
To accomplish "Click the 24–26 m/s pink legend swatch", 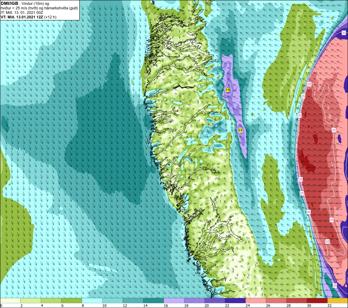I will pyautogui.click(x=256, y=301).
